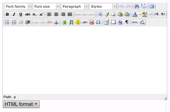Set left-to-right text direction
The image size is (170, 112).
click(x=156, y=14)
